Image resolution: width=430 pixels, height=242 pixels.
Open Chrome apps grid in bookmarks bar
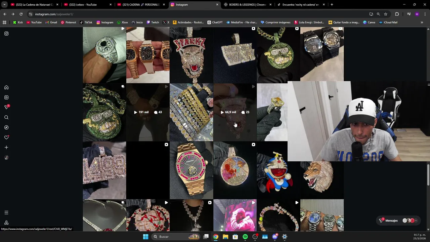coord(4,22)
